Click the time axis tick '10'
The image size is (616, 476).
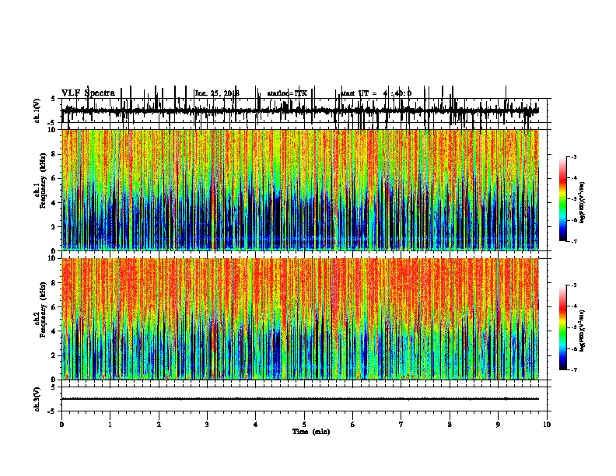(x=547, y=425)
